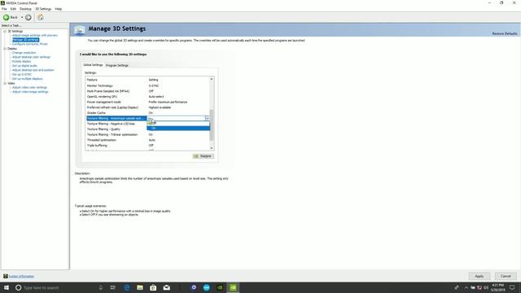Image resolution: width=521 pixels, height=293 pixels.
Task: Click the green Back arrow icon
Action: [x=6, y=17]
